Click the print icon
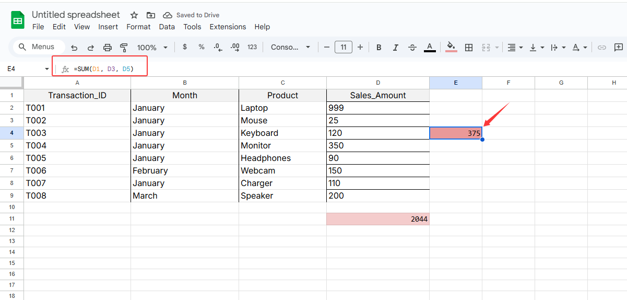 pos(108,48)
